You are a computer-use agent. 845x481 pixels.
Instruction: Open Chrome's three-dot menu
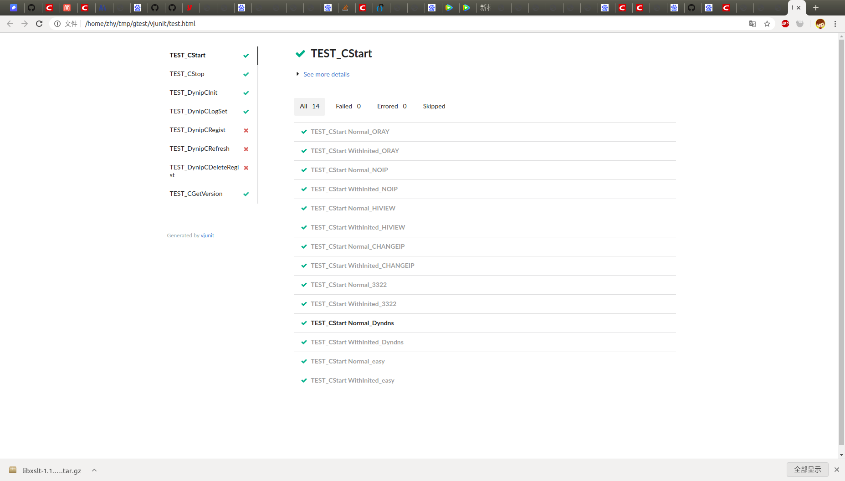(835, 23)
